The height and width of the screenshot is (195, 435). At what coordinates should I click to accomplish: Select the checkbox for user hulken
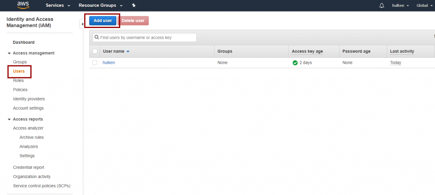pyautogui.click(x=95, y=62)
